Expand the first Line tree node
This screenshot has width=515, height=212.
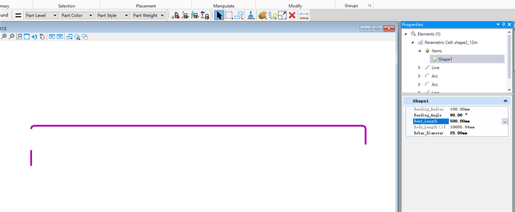tap(419, 68)
